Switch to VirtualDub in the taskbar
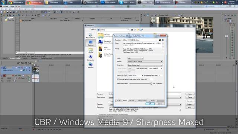 90,3
